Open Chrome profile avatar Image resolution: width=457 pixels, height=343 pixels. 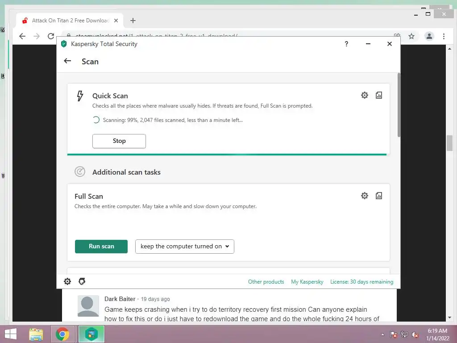[x=429, y=36]
